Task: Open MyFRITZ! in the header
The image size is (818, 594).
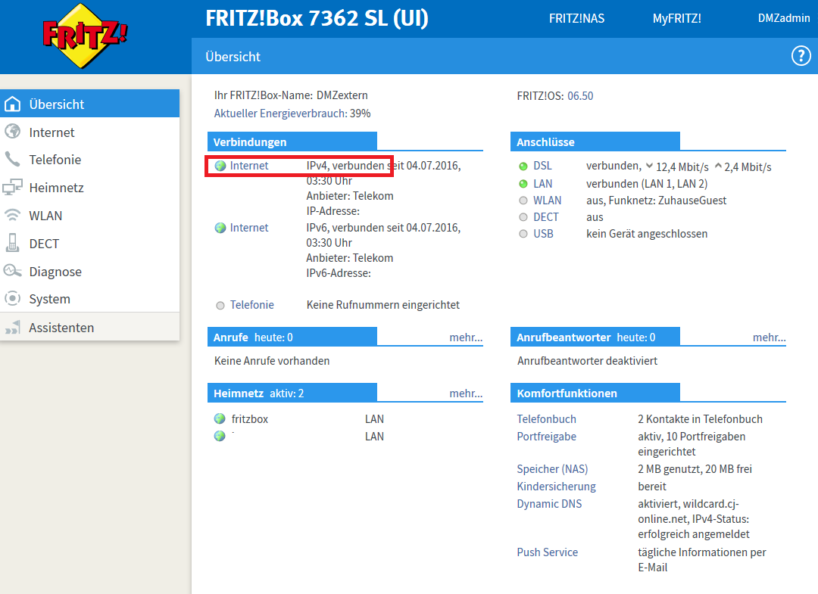Action: tap(676, 18)
